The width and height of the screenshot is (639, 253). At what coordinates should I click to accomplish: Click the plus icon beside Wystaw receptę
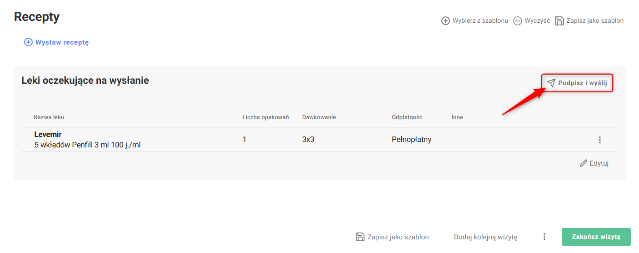tap(28, 42)
